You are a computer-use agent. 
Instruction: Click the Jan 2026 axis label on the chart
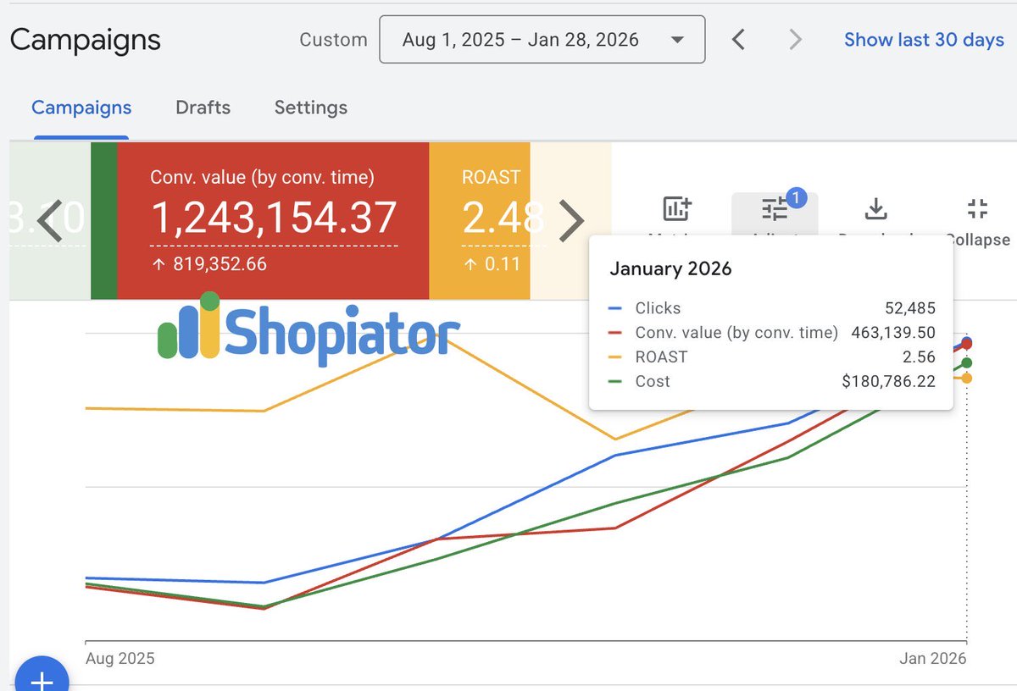(x=934, y=658)
